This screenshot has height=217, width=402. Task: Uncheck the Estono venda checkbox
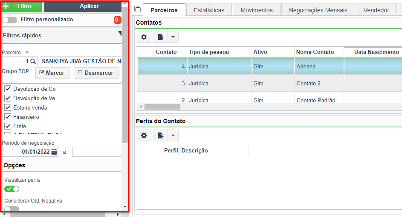8,107
